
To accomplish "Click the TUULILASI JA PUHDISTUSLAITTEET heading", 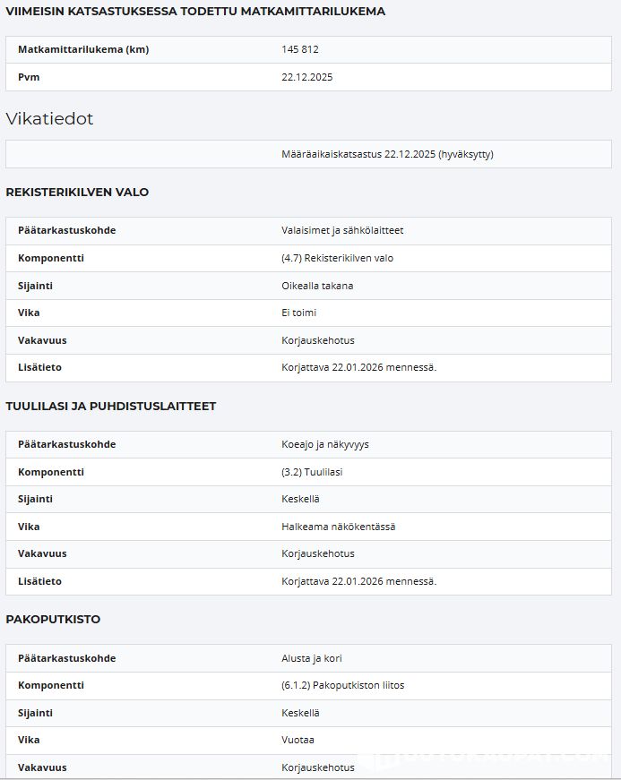I will coord(110,406).
